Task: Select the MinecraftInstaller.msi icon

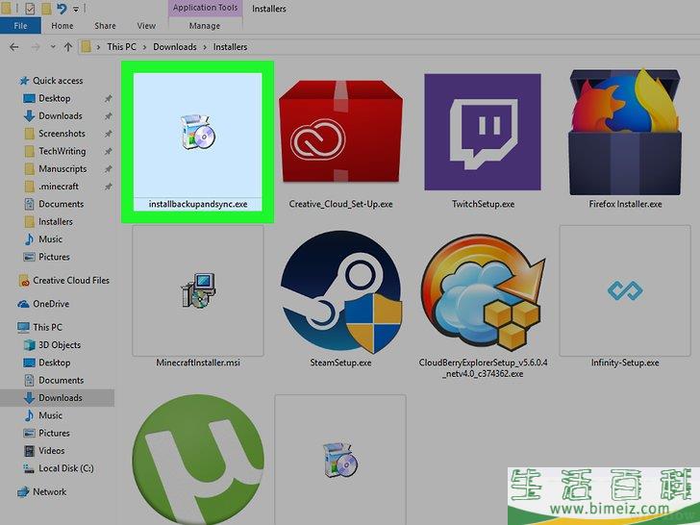Action: pos(198,290)
